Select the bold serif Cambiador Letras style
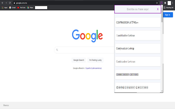The image size is (175, 109). tap(138, 35)
